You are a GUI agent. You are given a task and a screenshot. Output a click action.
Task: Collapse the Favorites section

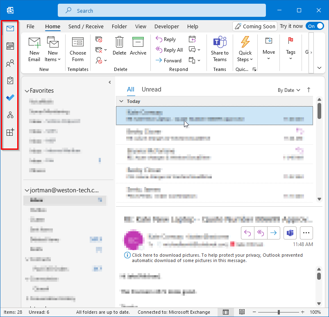[27, 91]
